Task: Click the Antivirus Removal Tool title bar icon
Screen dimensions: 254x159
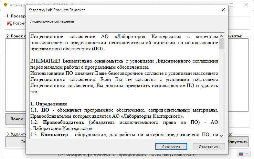Action: [x=5, y=5]
